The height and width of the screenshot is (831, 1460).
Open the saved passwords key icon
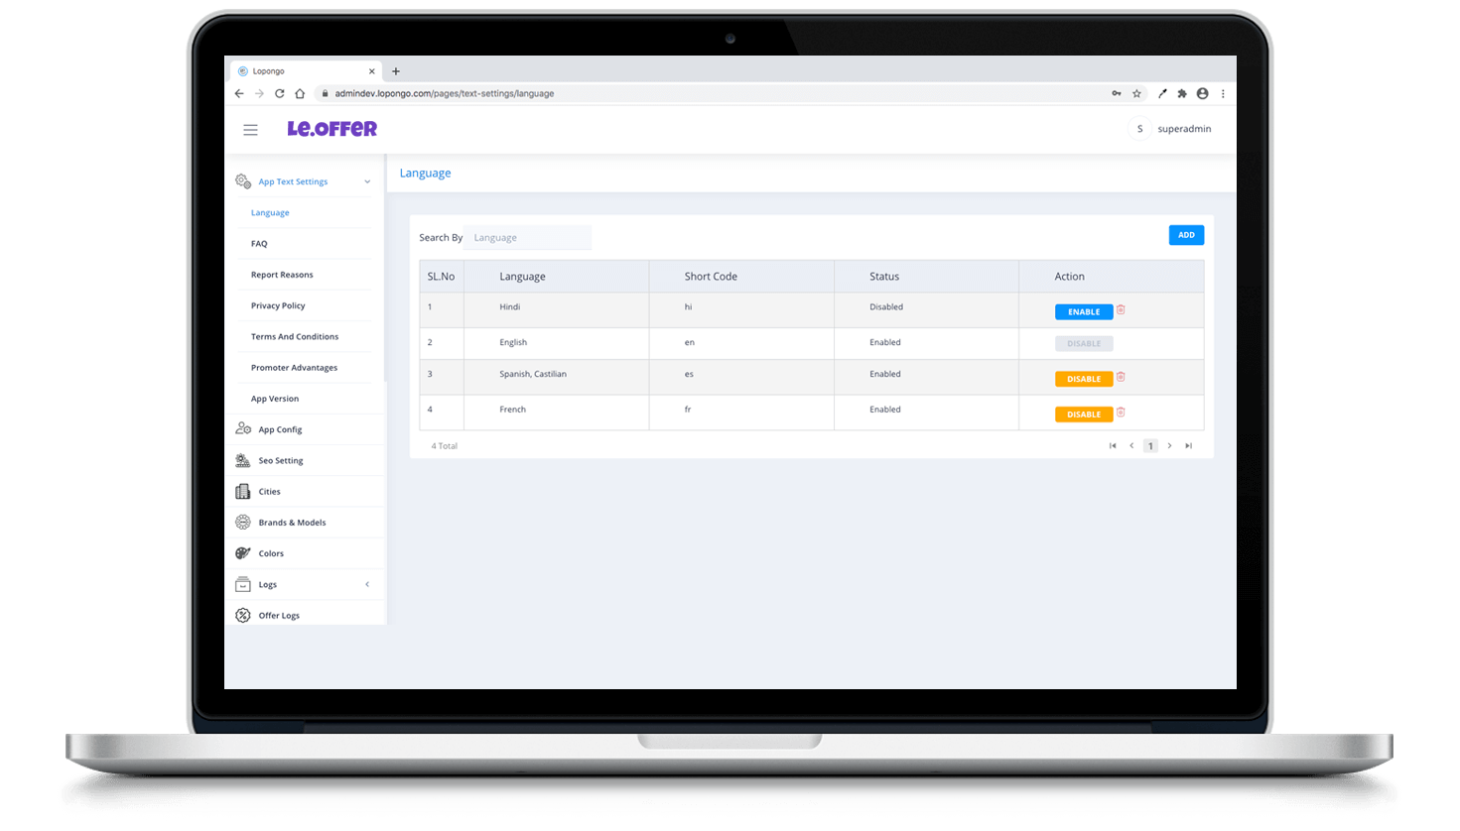point(1117,93)
